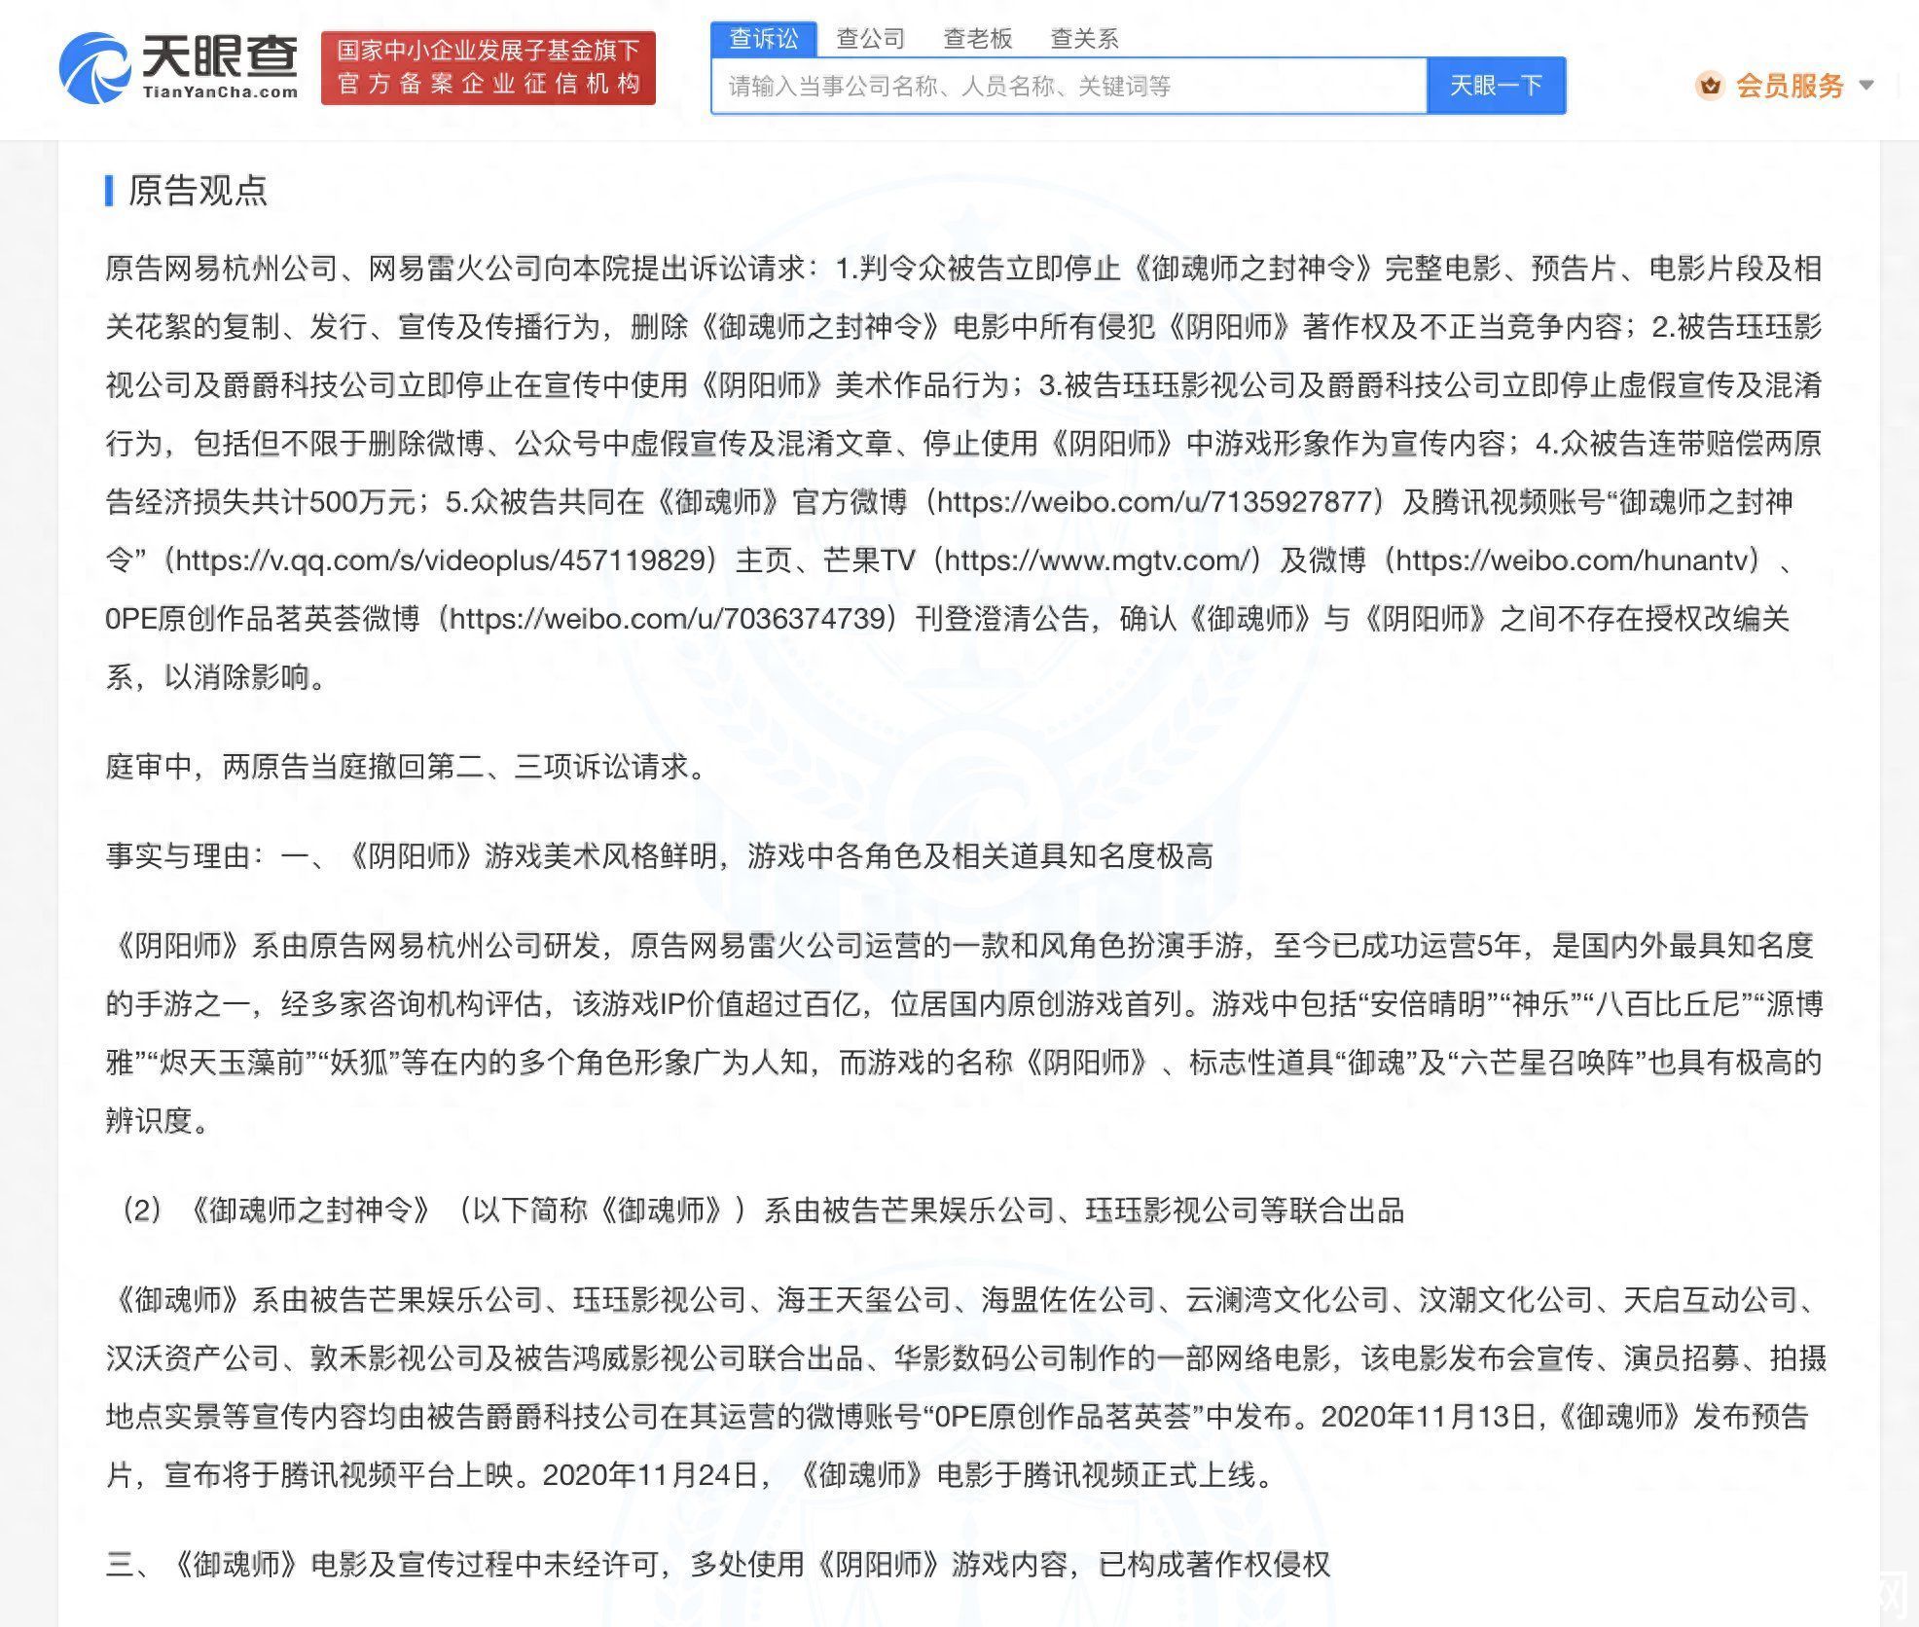The image size is (1919, 1627).
Task: Click the line 庭审中，两原告当庭撤回第二、三项诉讼请求
Action: 407,767
